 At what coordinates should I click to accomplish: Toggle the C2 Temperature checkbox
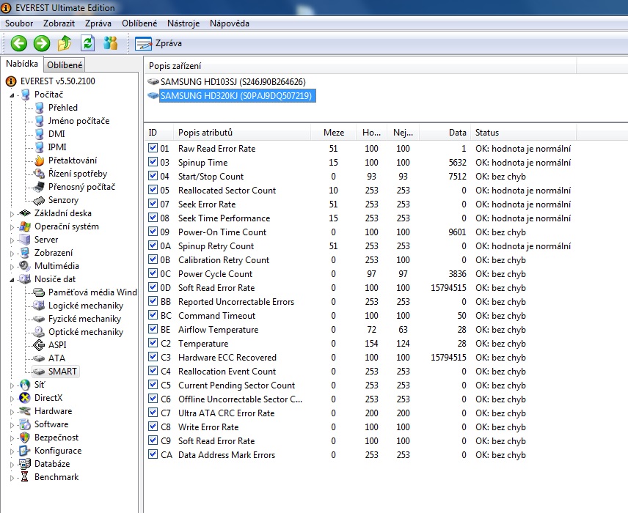coord(153,343)
